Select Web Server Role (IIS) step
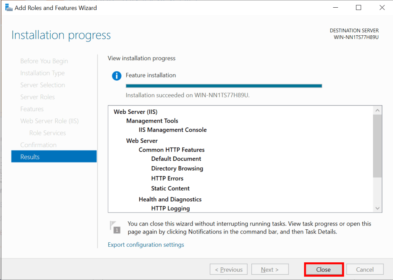 pyautogui.click(x=50, y=121)
